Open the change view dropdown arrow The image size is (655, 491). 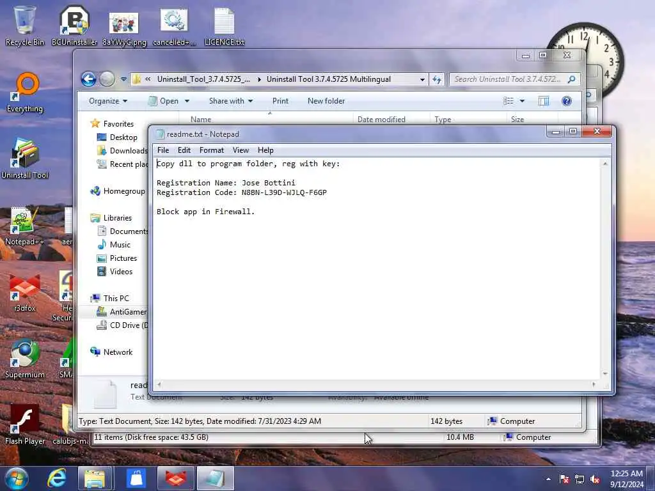click(522, 101)
